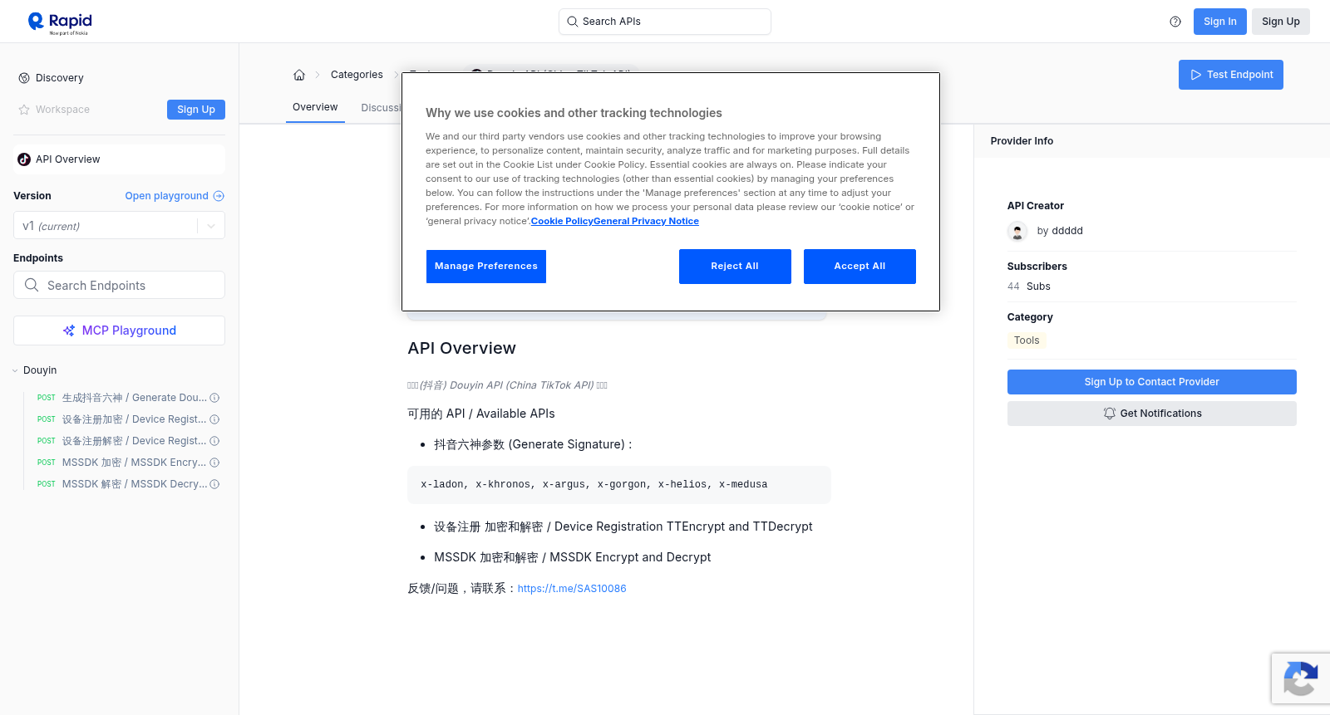Click the 'API Overview' heading
Viewport: 1330px width, 715px height.
point(461,349)
